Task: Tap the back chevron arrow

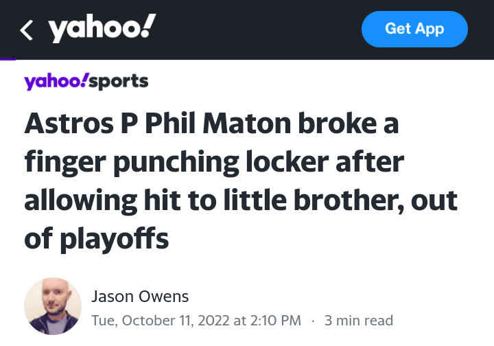Action: tap(27, 30)
